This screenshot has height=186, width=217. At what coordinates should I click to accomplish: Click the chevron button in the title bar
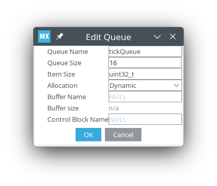157,36
